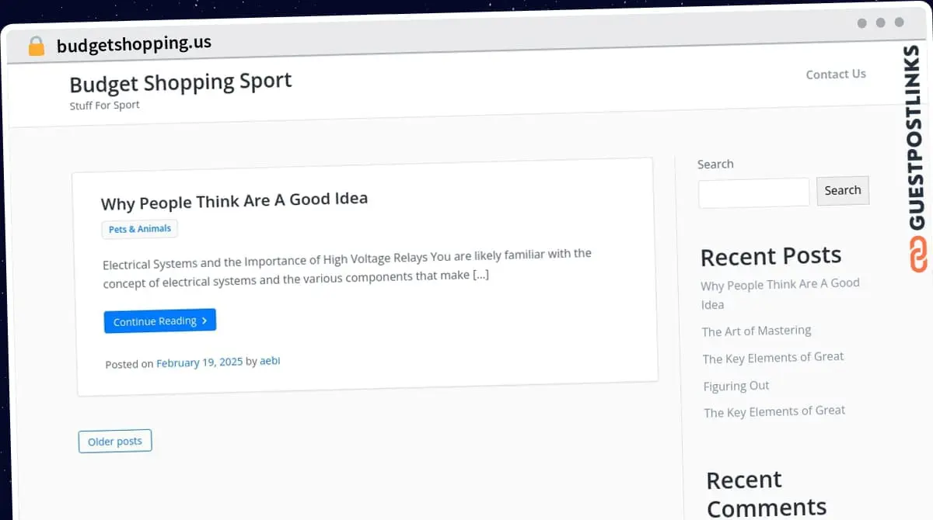Open the Pets & Animals category tag
This screenshot has height=520, width=933.
(x=140, y=229)
